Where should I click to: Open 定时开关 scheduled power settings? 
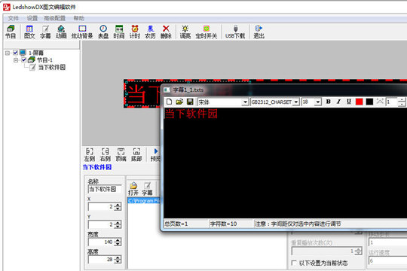click(x=207, y=32)
